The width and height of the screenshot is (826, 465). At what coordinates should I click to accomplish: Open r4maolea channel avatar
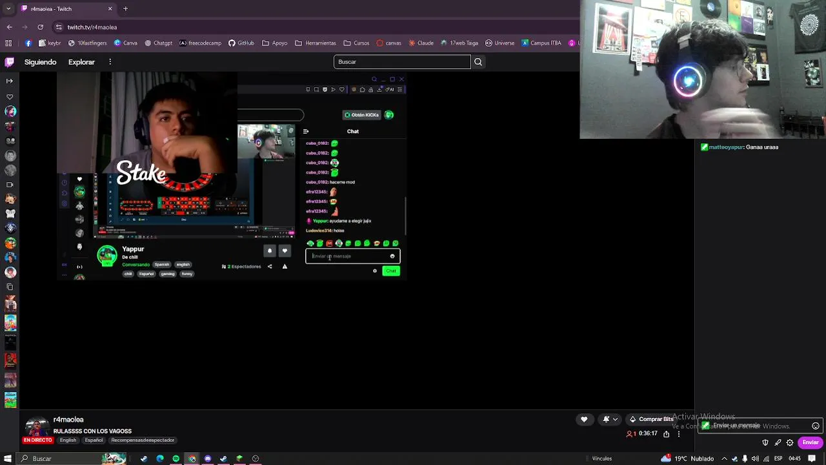point(37,427)
